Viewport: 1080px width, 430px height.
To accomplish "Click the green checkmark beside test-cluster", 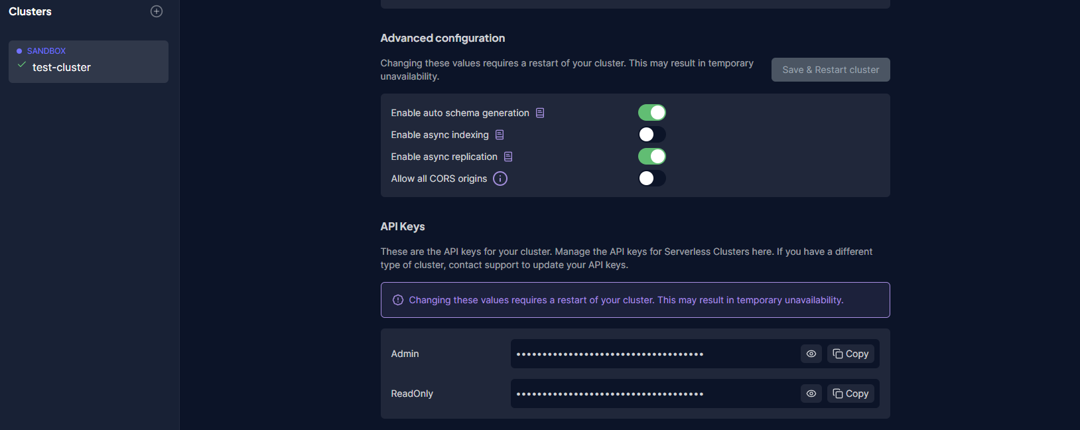I will pos(22,65).
